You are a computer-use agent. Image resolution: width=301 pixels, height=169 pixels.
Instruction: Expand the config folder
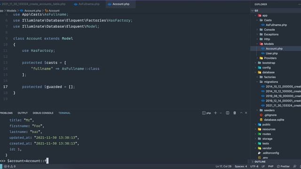(267, 68)
